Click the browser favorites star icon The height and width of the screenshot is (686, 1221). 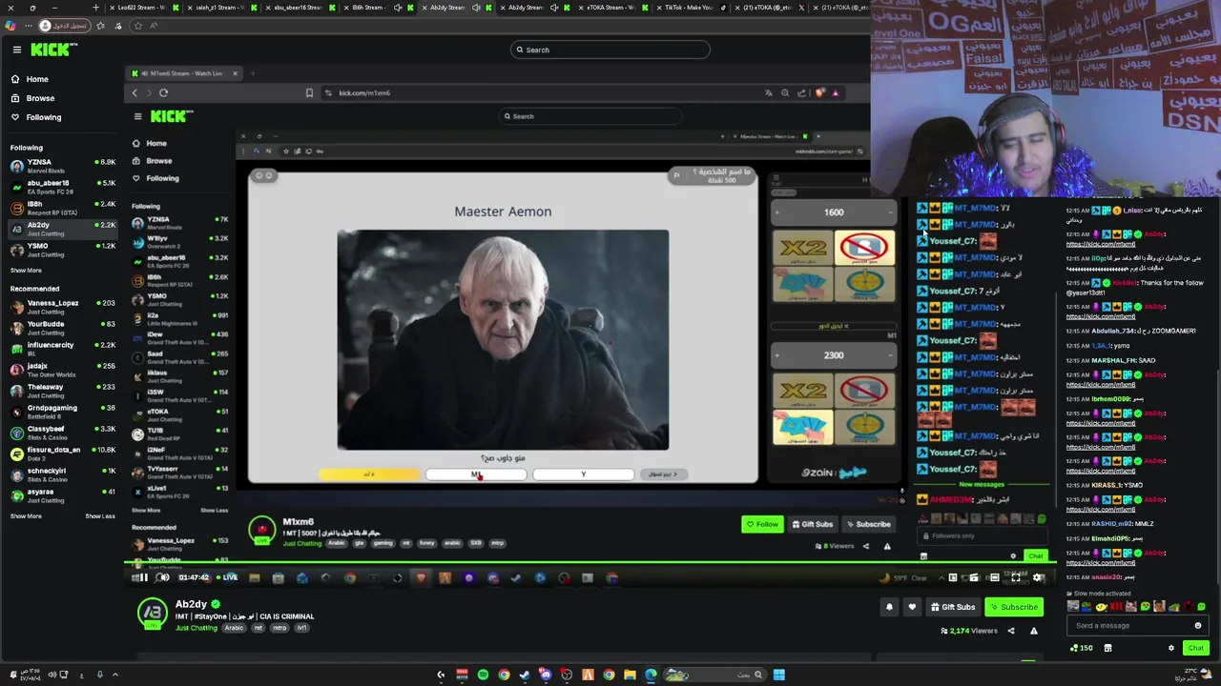137,26
